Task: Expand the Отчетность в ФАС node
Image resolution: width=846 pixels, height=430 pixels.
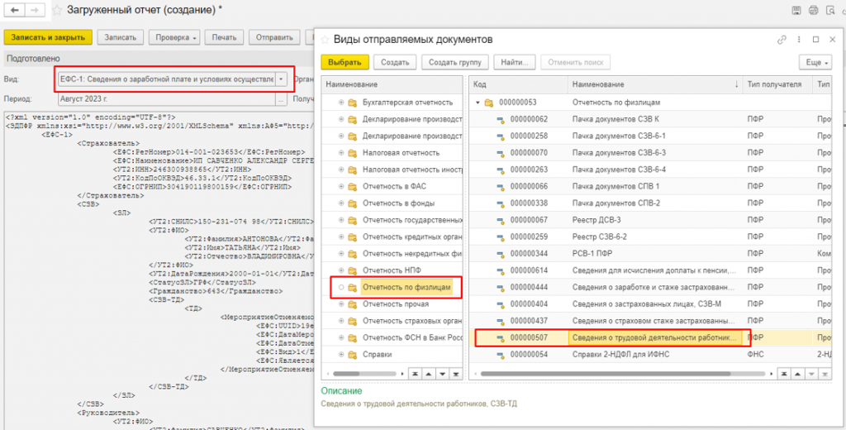Action: point(341,187)
